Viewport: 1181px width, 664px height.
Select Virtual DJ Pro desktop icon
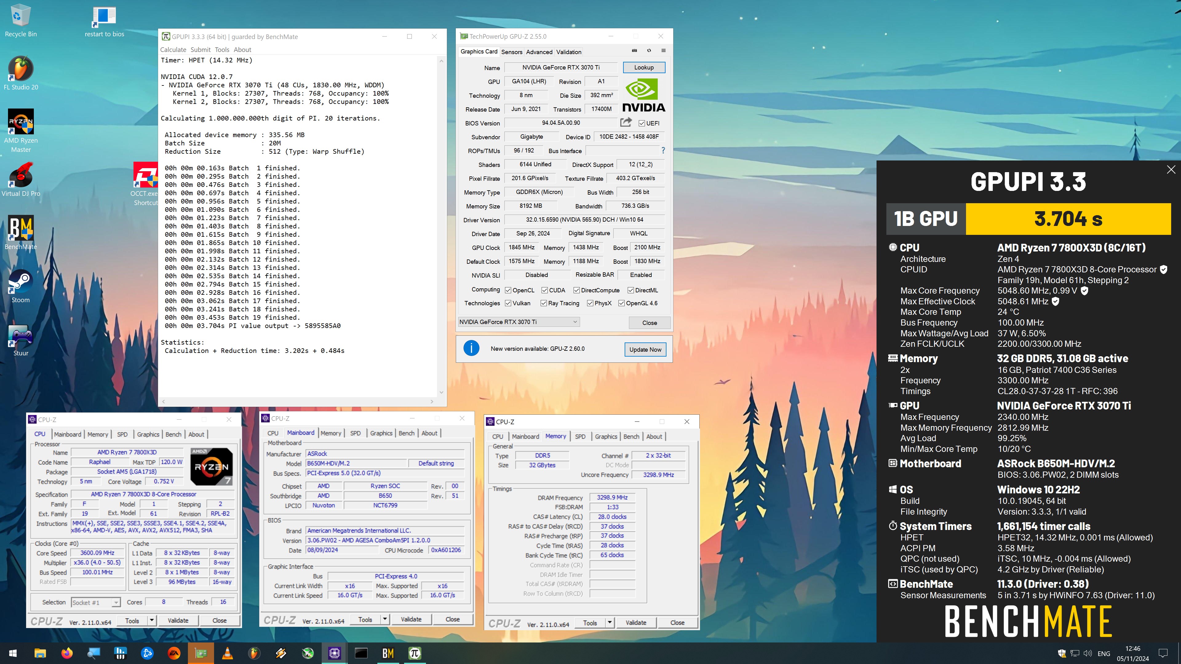click(21, 180)
